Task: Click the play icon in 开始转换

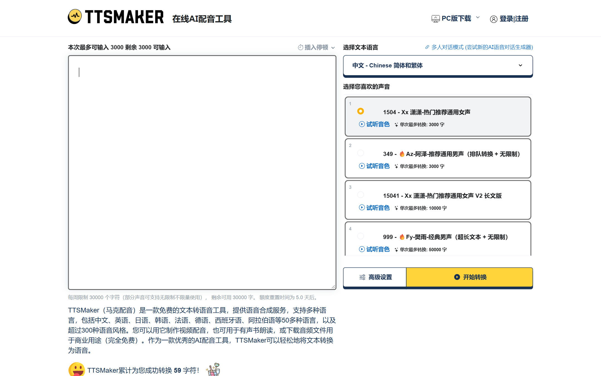Action: (x=457, y=277)
